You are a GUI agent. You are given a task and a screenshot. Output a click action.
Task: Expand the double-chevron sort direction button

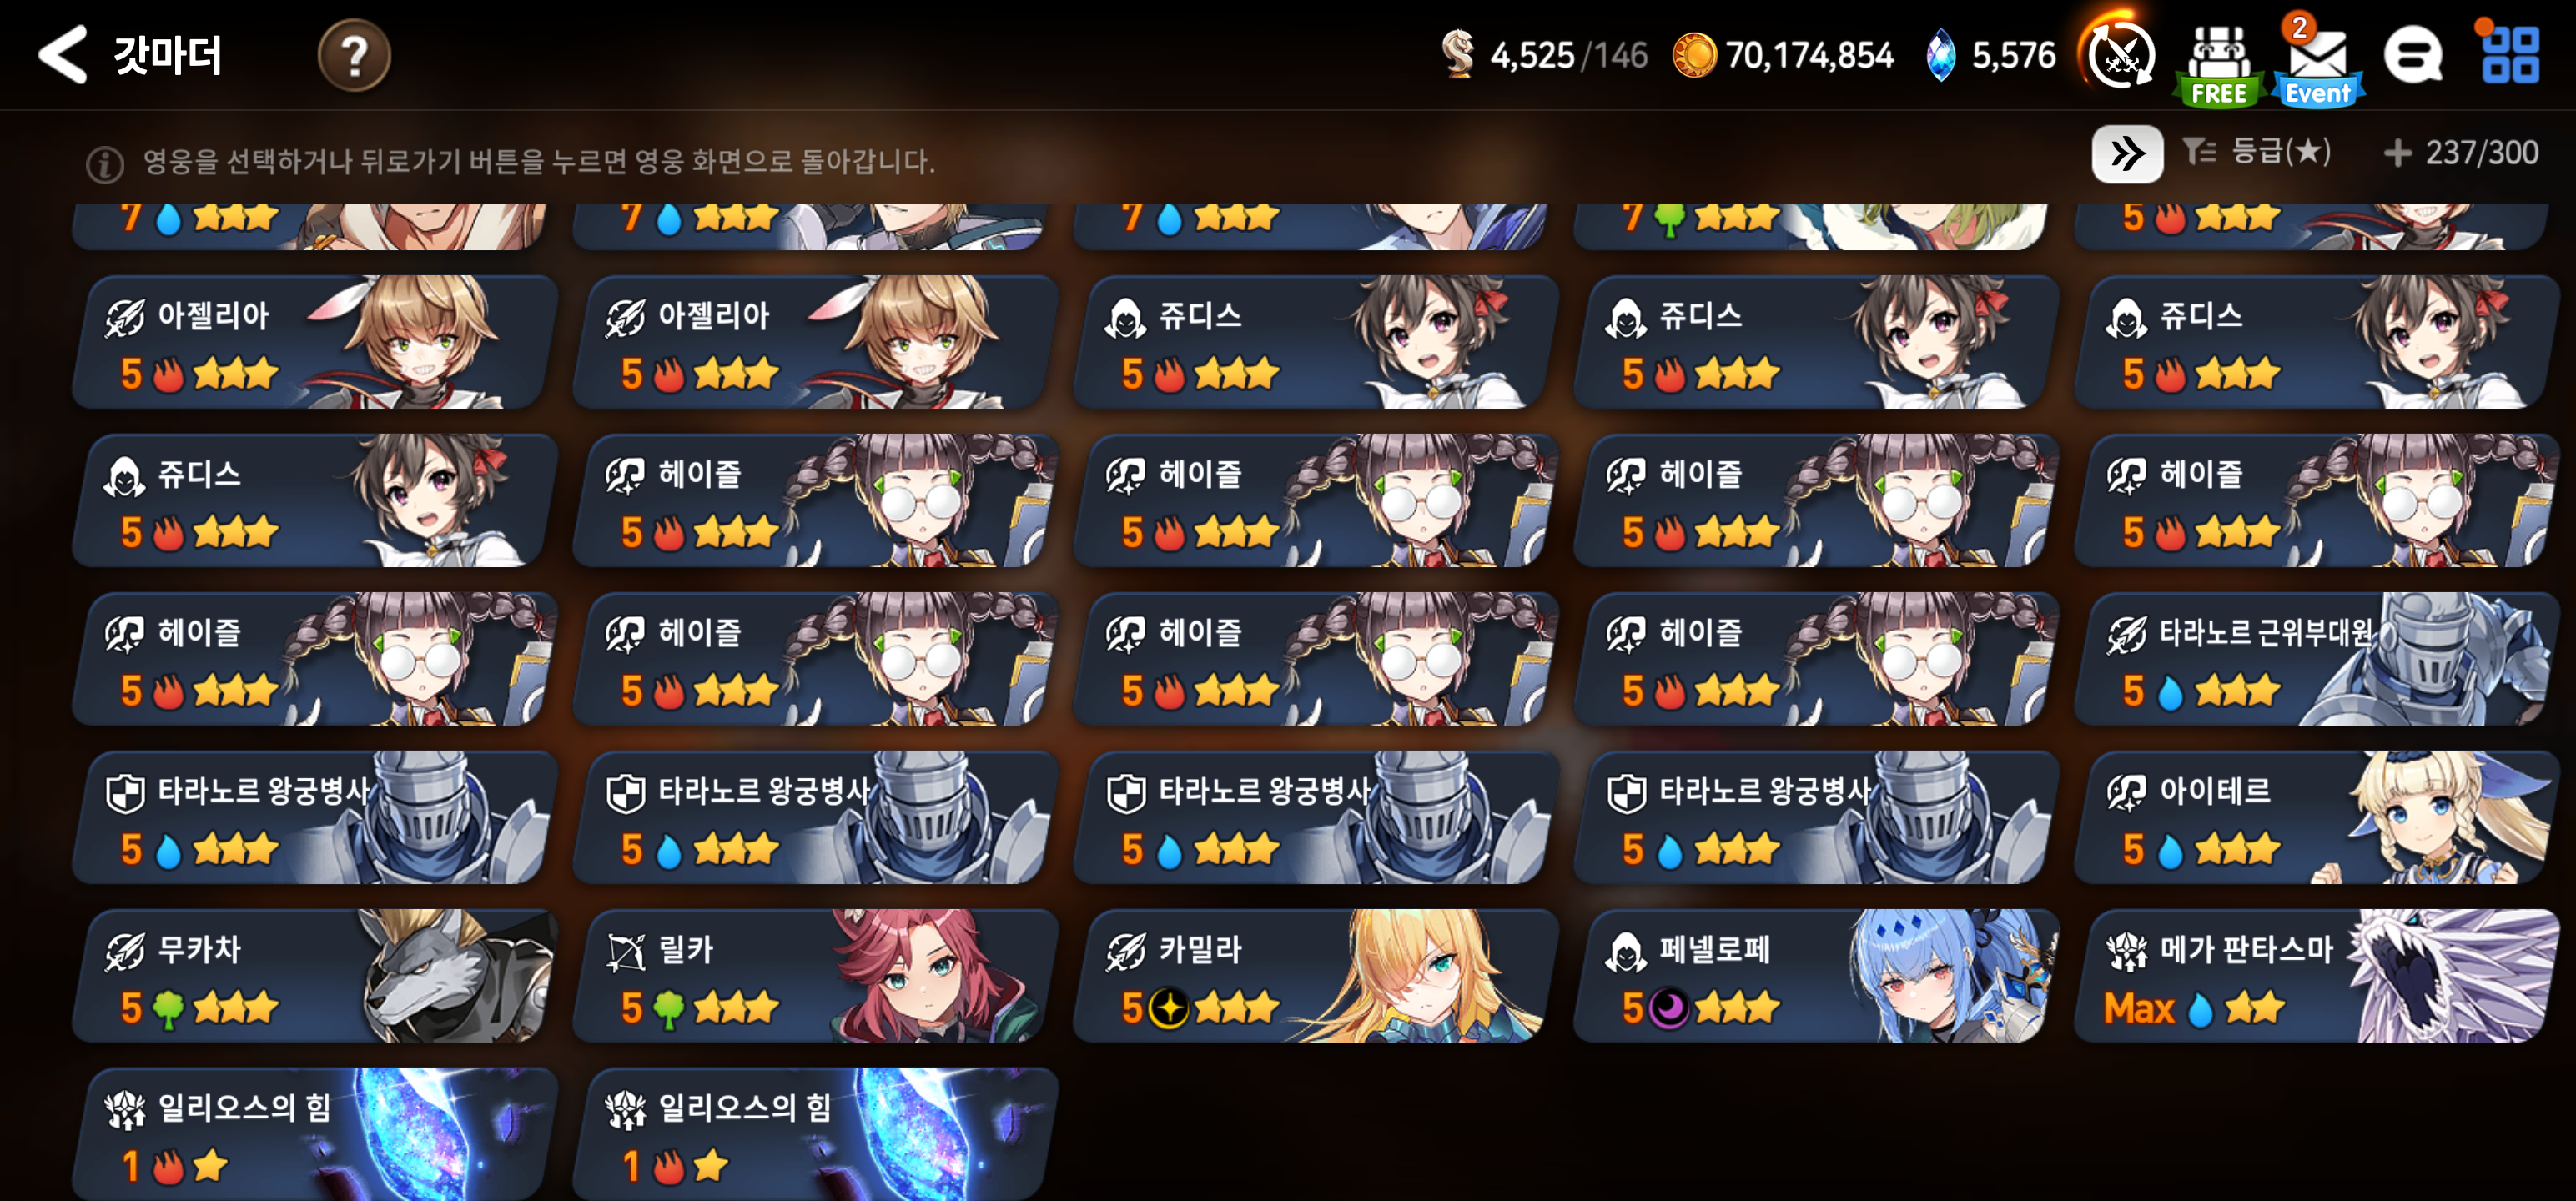(x=2127, y=154)
